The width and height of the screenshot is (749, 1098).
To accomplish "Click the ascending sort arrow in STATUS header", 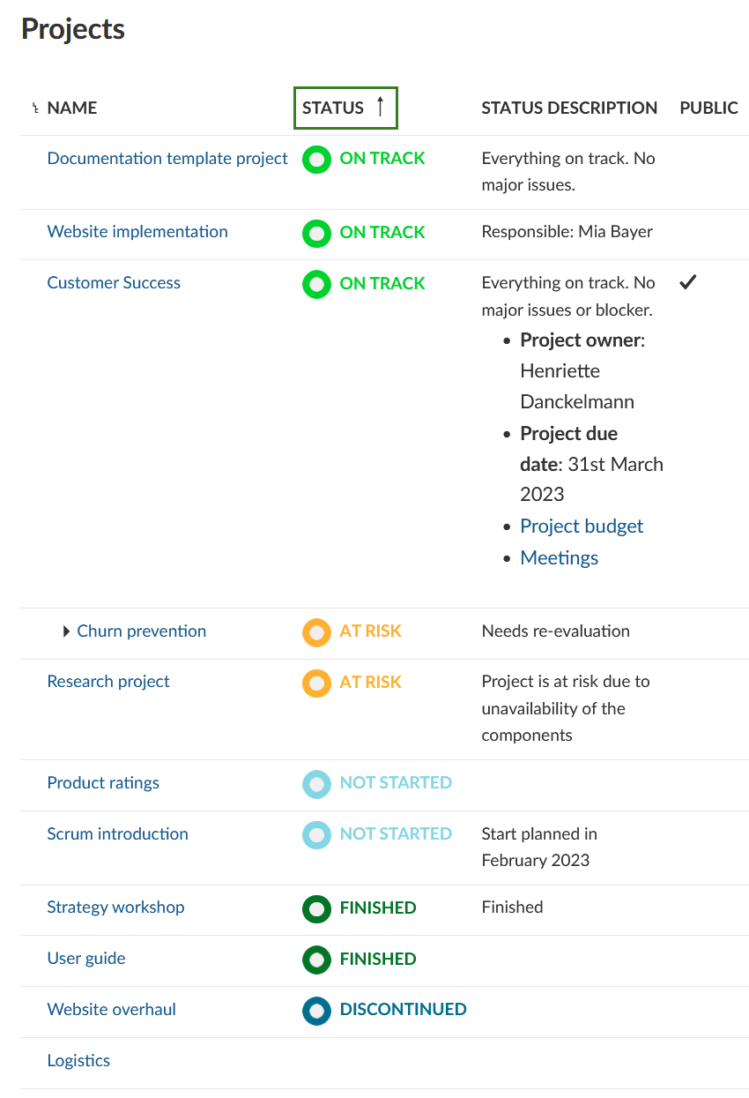I will coord(381,108).
